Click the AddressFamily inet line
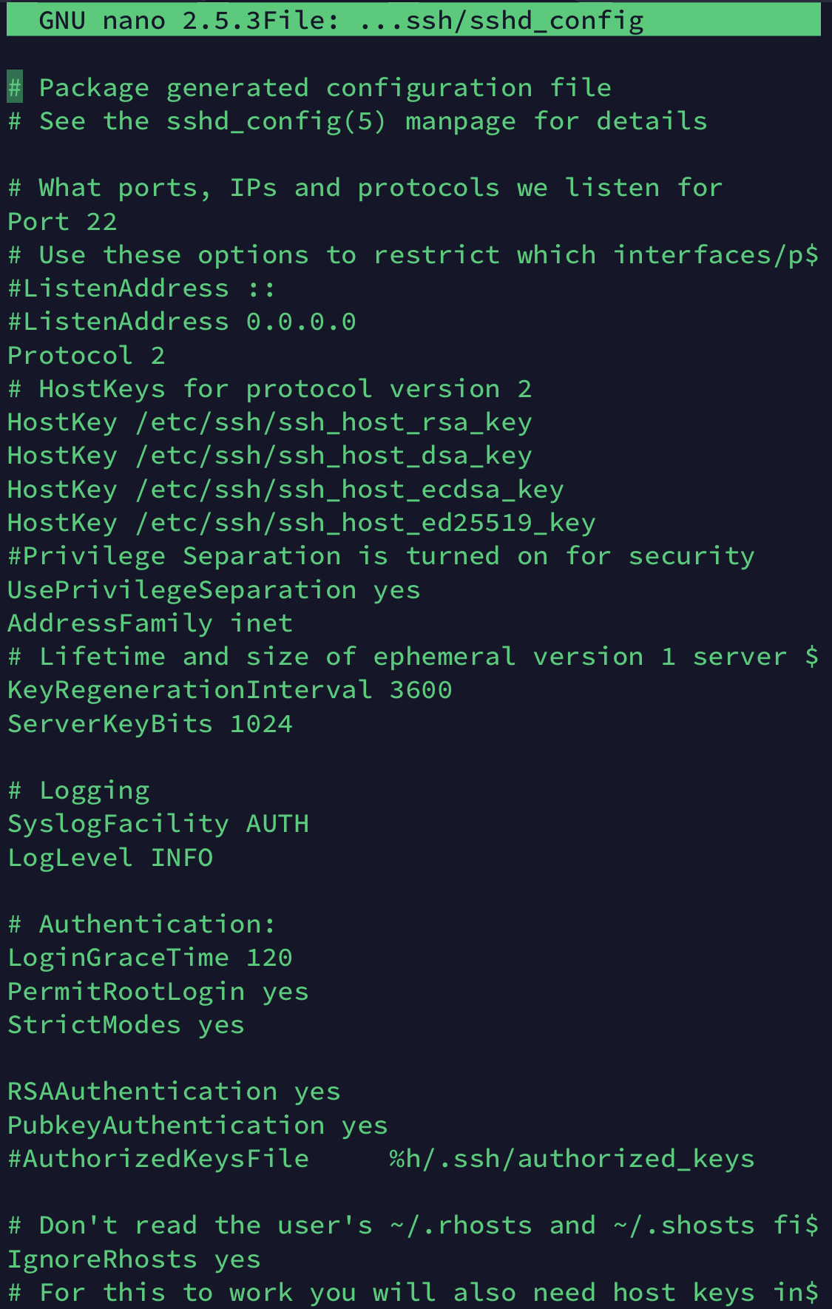The height and width of the screenshot is (1309, 832). tap(150, 623)
